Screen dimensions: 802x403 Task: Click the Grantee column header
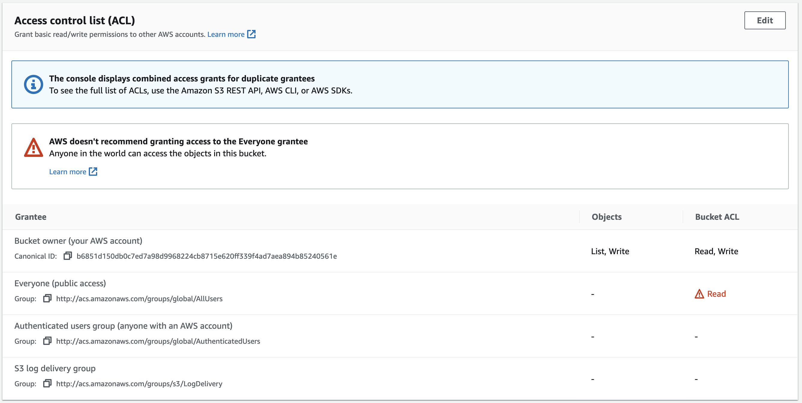click(31, 217)
